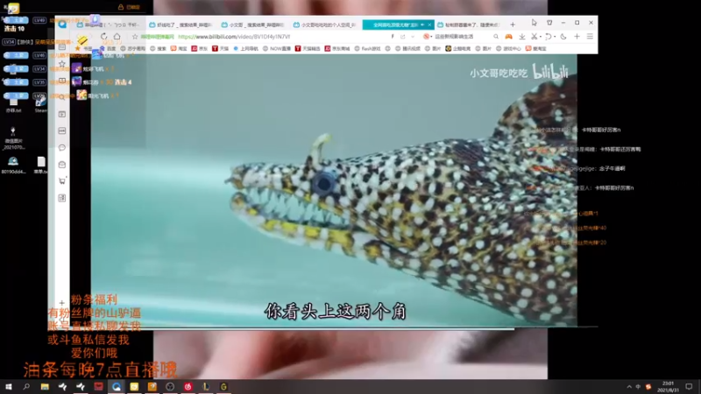Click the orange game controller icon
Screen dimensions: 701x394
509,37
